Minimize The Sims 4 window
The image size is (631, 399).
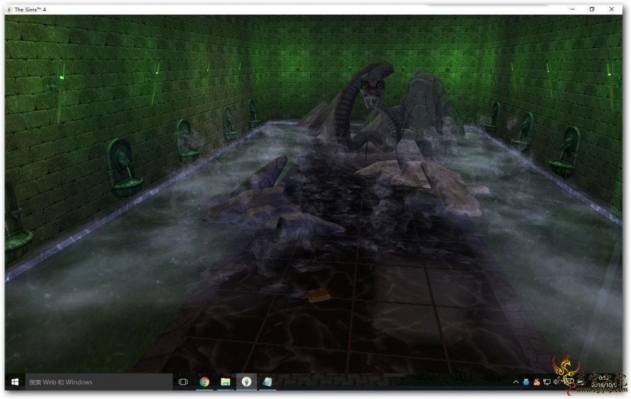[573, 9]
